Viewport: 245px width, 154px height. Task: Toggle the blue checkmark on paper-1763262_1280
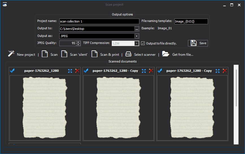pyautogui.click(x=12, y=71)
